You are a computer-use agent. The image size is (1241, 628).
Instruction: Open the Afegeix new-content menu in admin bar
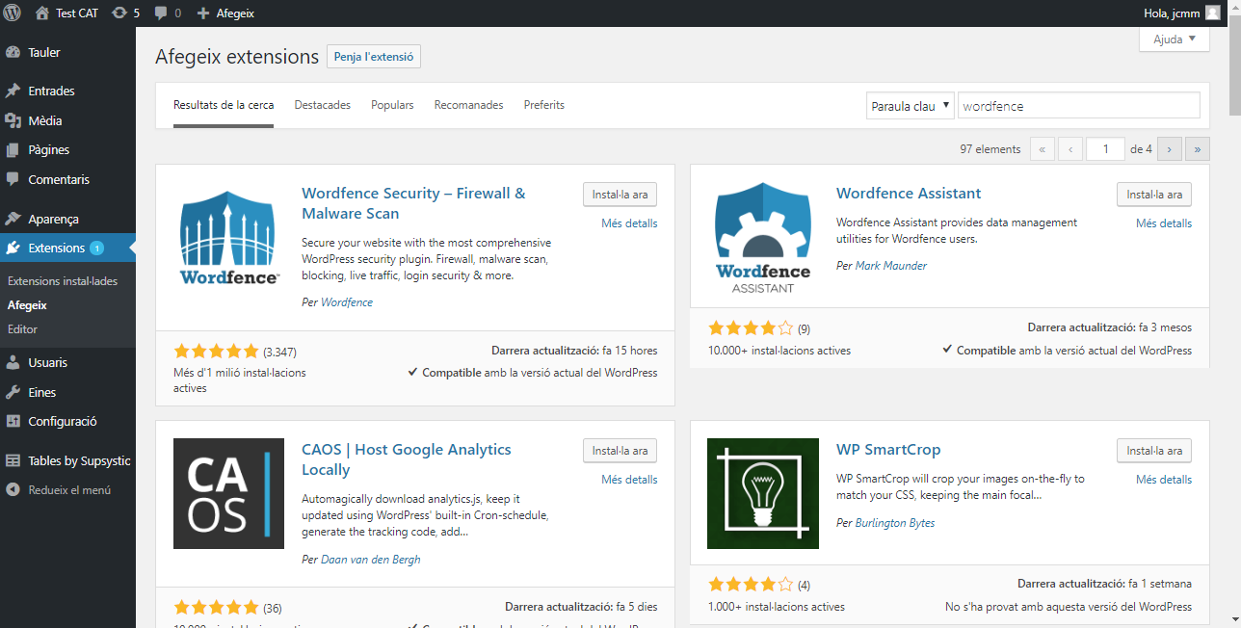point(226,13)
